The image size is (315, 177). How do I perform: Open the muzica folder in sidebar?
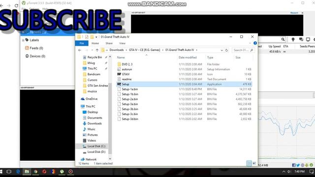point(92,91)
